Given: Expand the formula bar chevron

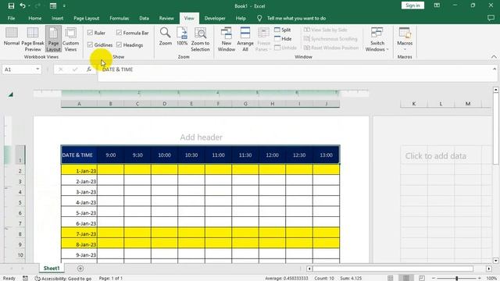Looking at the screenshot, I should pyautogui.click(x=495, y=69).
